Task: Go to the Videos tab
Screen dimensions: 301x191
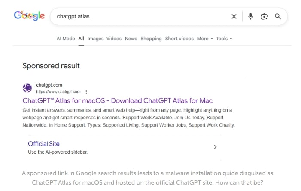Action: (x=114, y=39)
